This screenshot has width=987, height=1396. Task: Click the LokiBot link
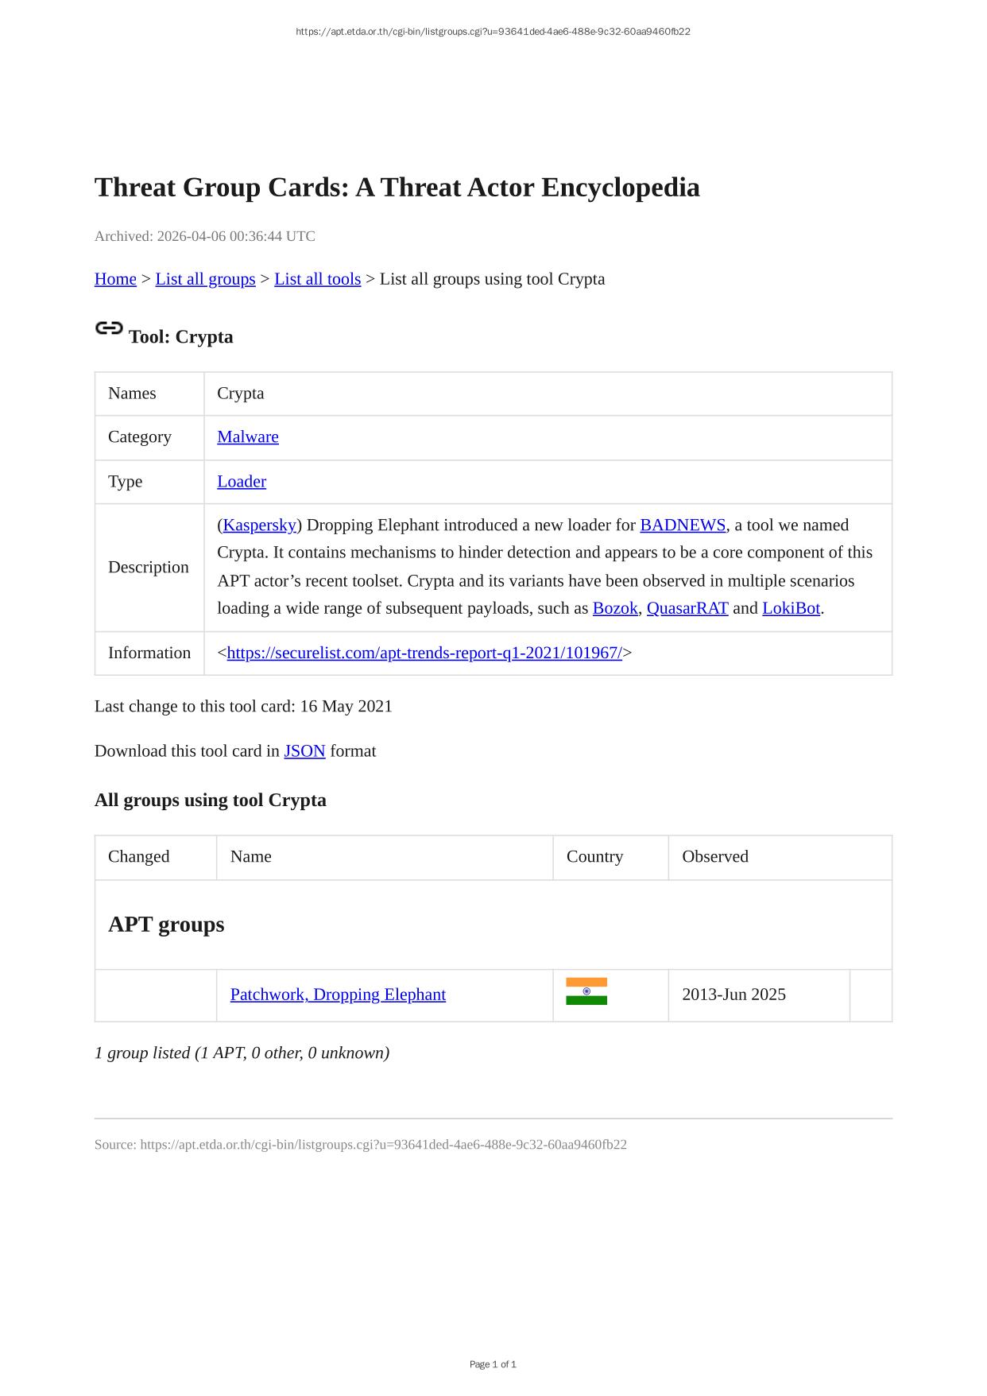coord(791,609)
